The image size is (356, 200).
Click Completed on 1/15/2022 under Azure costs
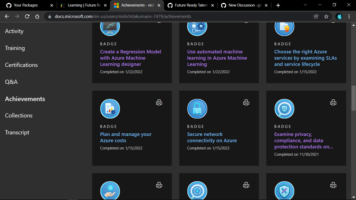click(121, 148)
